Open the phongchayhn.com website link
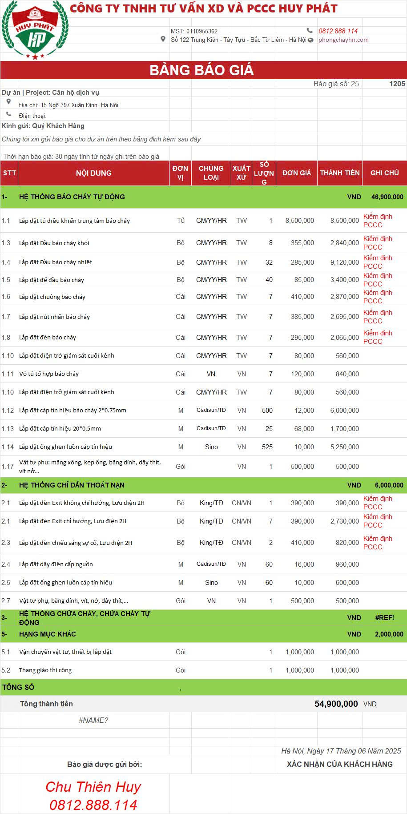 pos(343,40)
